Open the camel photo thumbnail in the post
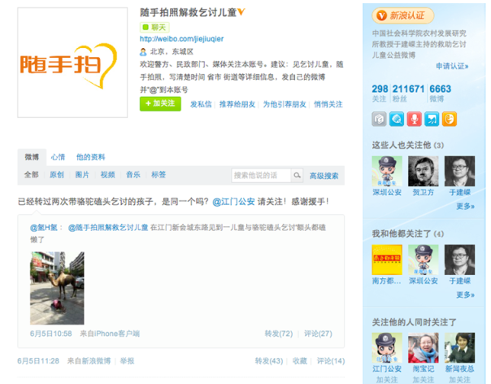Screen dimensions: 491x384 (57, 288)
